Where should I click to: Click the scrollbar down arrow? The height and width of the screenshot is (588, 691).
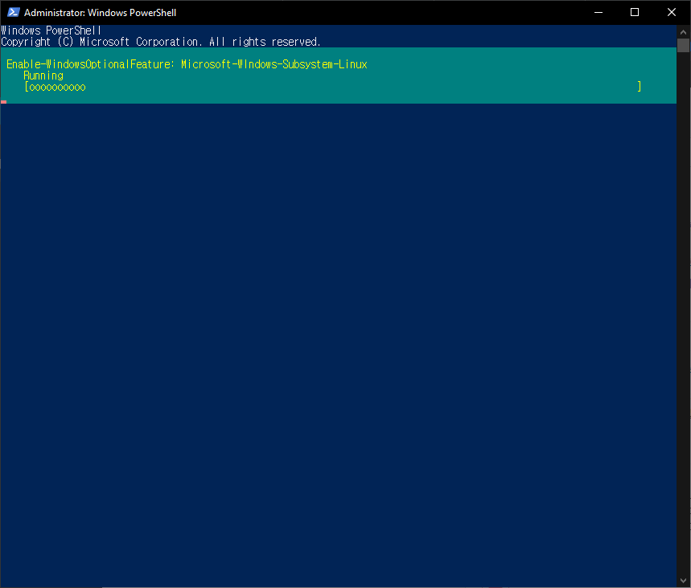[x=685, y=580]
